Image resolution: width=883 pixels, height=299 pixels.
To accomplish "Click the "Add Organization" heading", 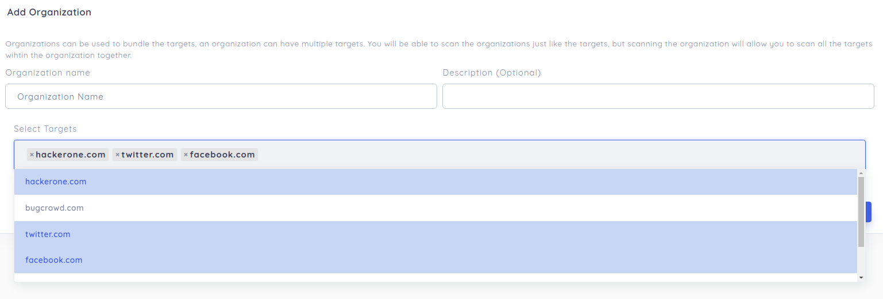I will [49, 12].
